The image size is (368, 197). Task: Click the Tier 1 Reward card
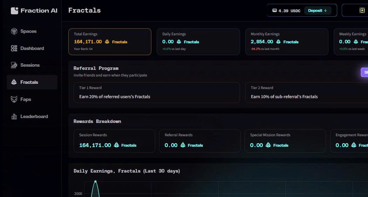[157, 93]
